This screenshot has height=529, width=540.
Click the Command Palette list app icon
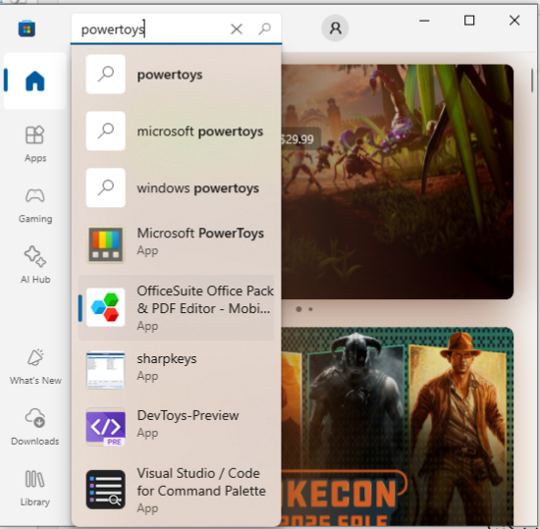(105, 490)
